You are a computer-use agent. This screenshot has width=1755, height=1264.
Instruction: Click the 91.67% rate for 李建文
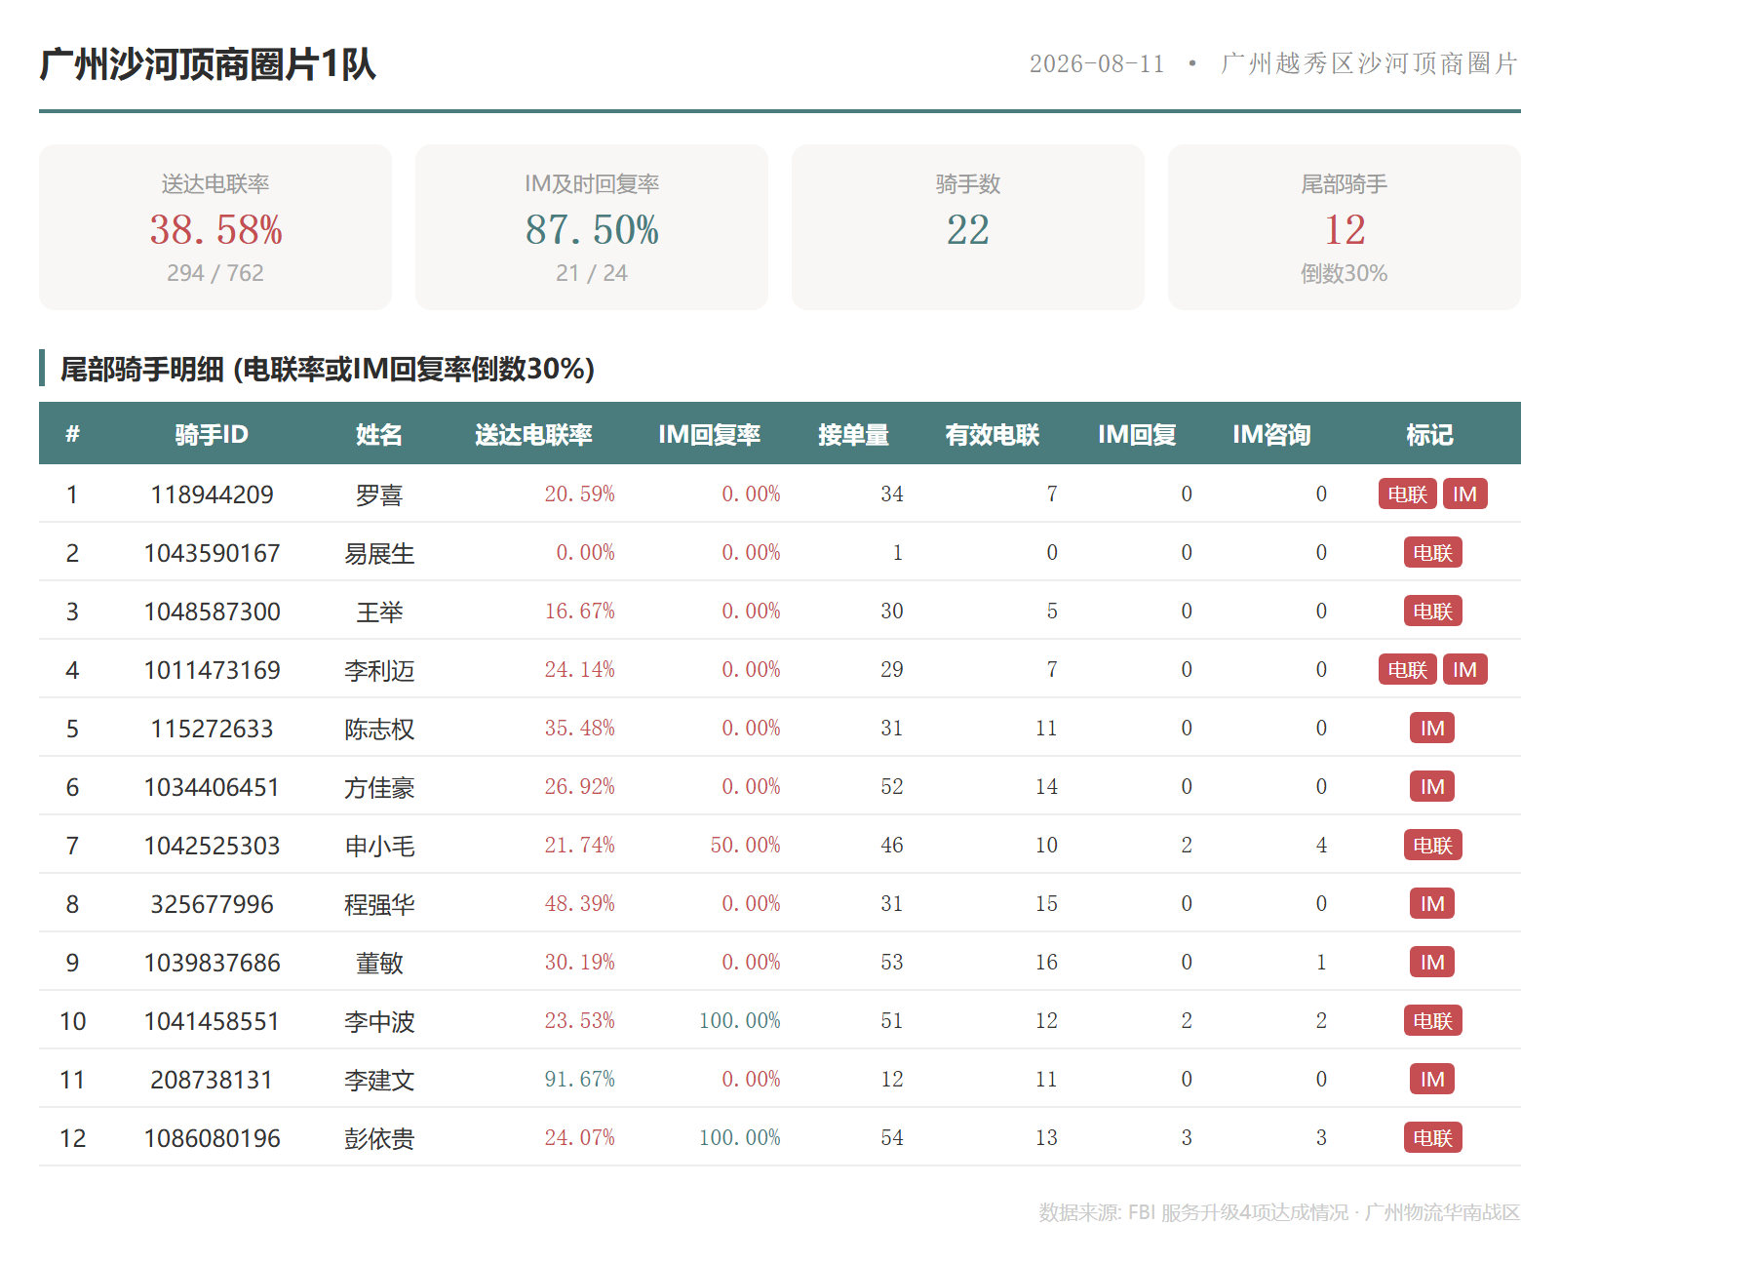[x=579, y=1080]
